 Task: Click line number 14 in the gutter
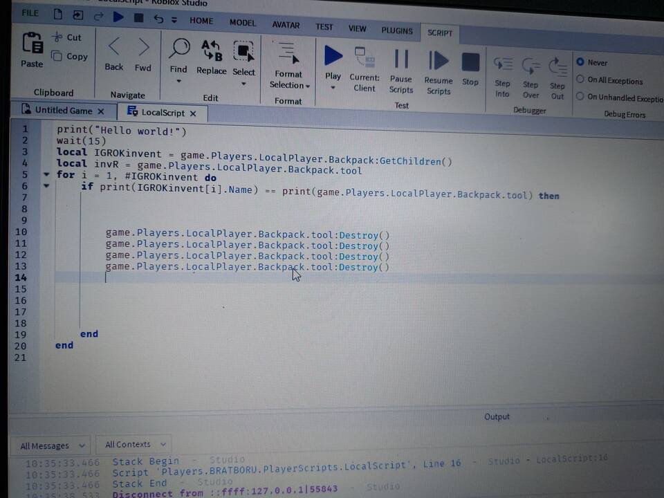pyautogui.click(x=21, y=277)
